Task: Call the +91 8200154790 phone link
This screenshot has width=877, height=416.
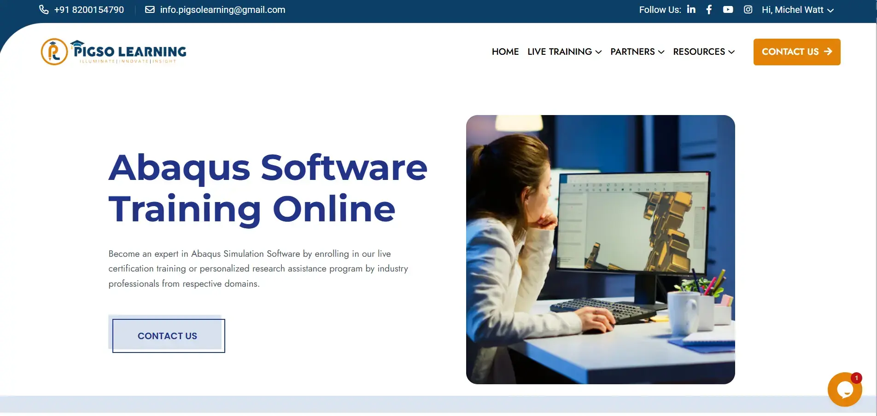Action: click(89, 10)
